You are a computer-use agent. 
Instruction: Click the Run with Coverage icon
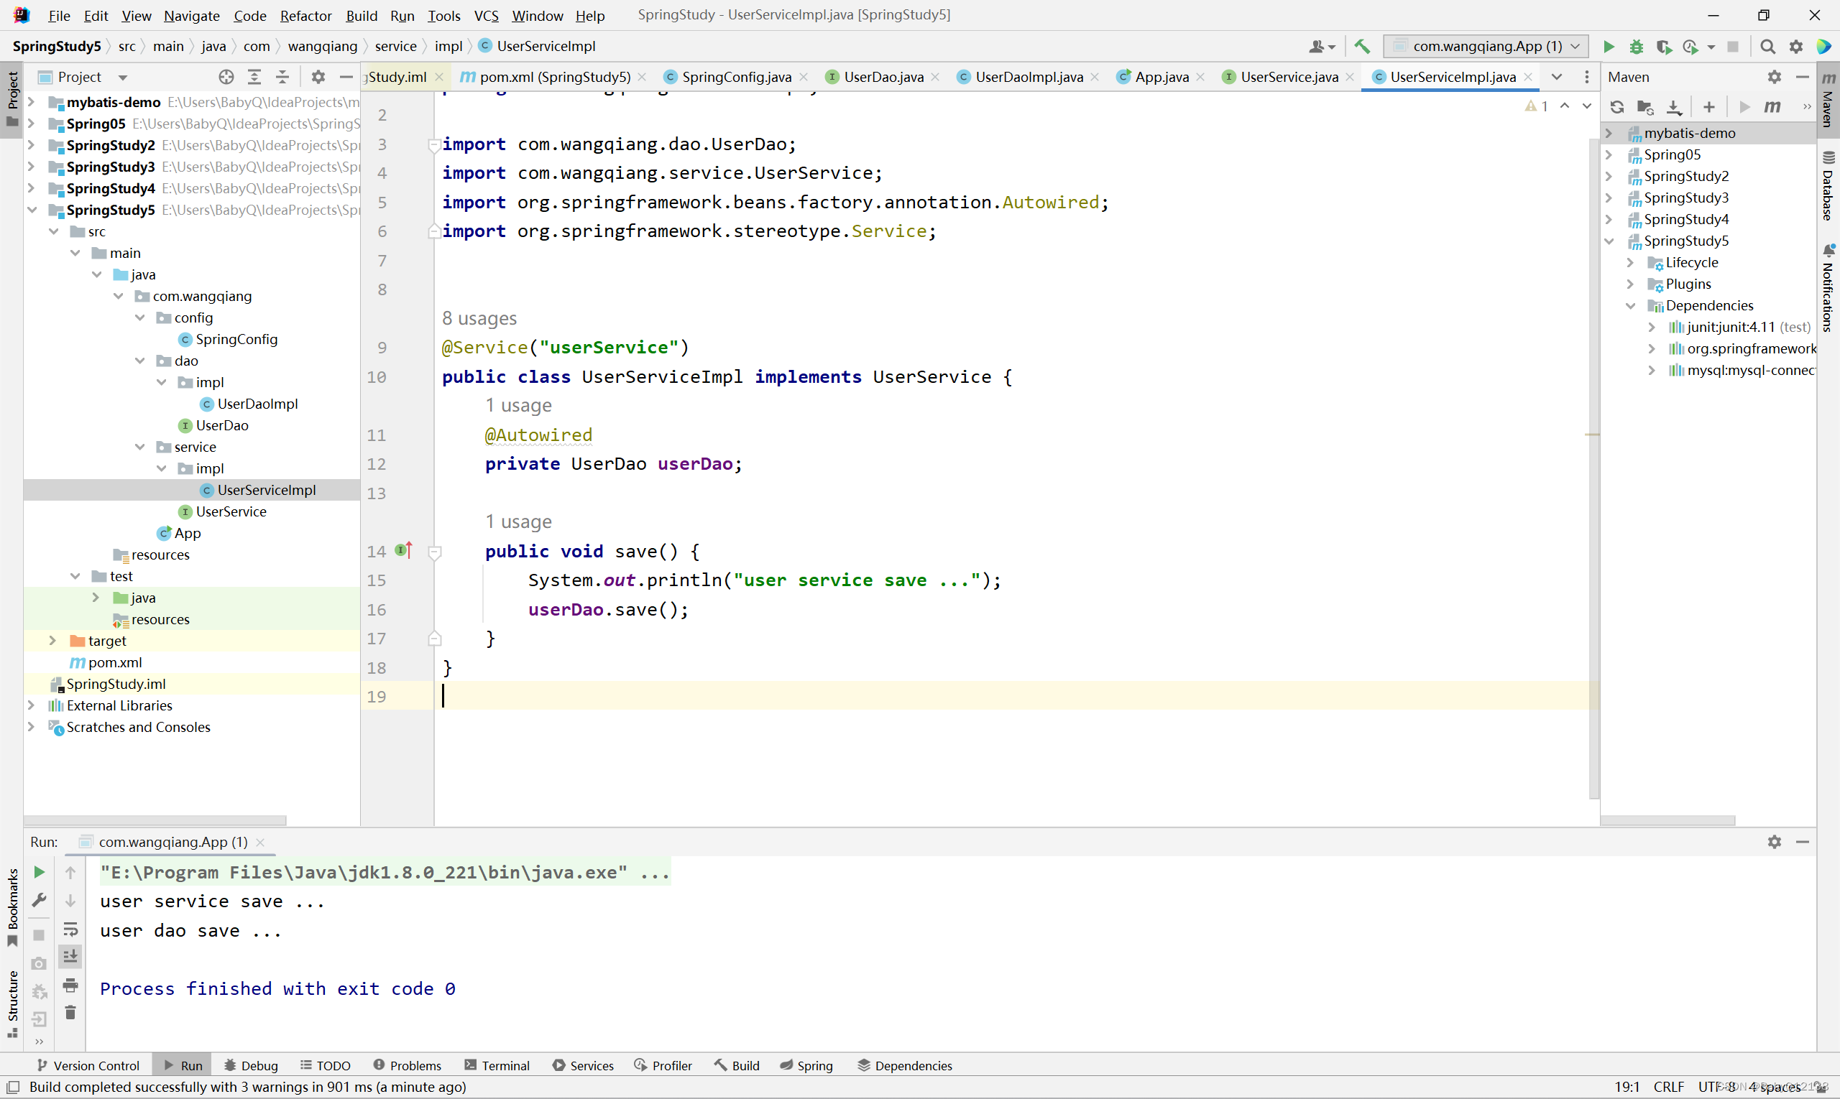(x=1664, y=47)
